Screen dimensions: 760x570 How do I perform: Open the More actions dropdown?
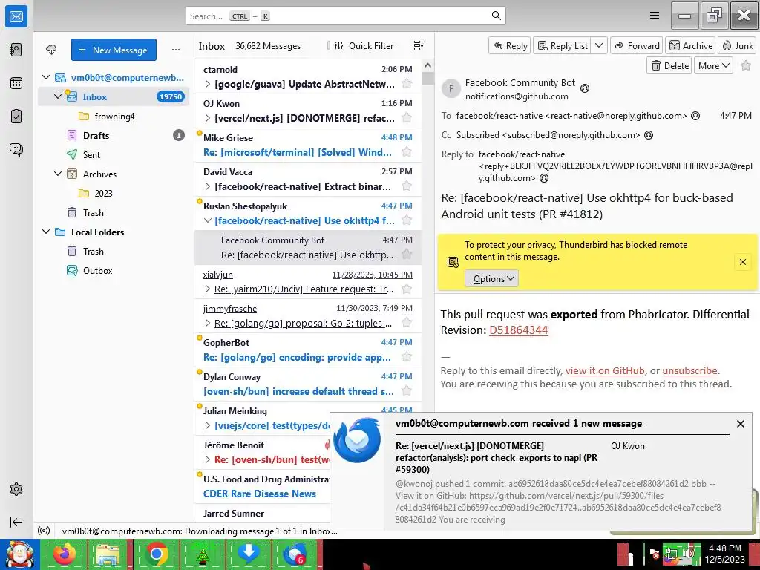713,65
